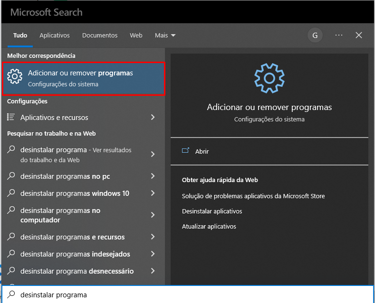This screenshot has width=375, height=303.
Task: Click Abrir in the preview pane
Action: (269, 151)
